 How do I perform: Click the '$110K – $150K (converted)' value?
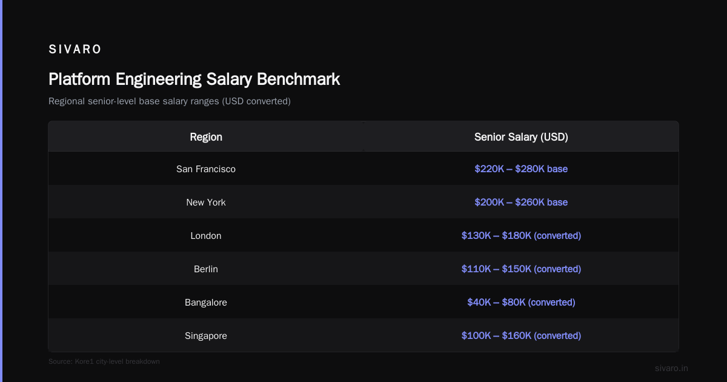[x=521, y=269]
